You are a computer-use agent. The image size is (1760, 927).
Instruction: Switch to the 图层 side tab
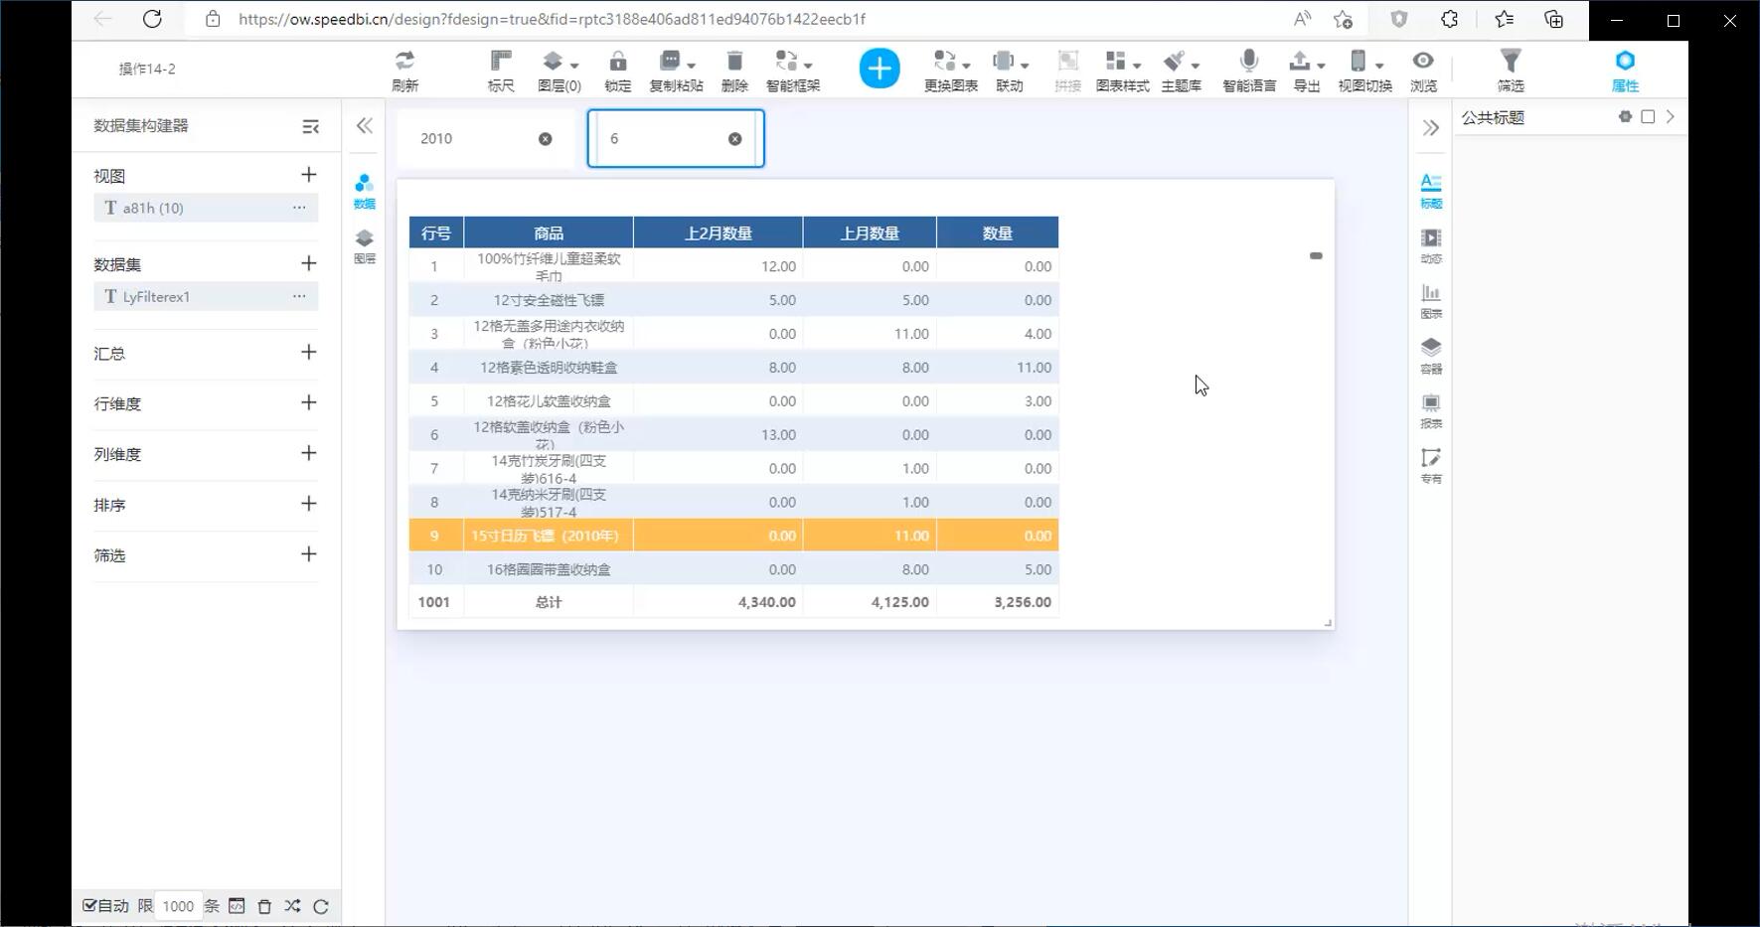coord(365,244)
